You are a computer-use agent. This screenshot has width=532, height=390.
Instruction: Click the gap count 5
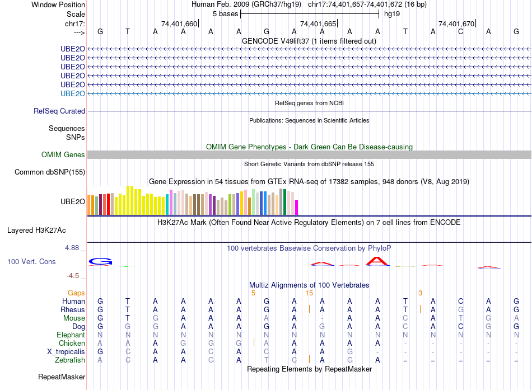pyautogui.click(x=254, y=293)
